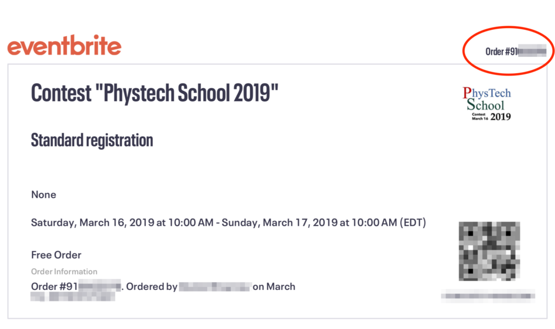
Task: Click the blurred Ordered by name
Action: click(215, 287)
